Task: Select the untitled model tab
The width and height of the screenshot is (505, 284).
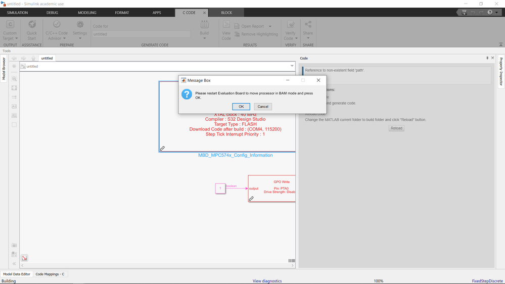Action: [47, 58]
